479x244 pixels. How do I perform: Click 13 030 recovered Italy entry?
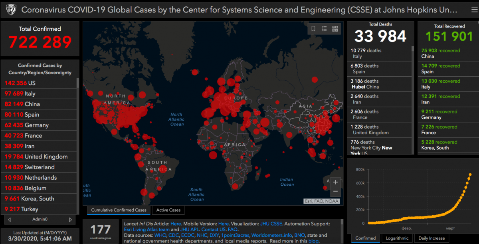point(448,84)
